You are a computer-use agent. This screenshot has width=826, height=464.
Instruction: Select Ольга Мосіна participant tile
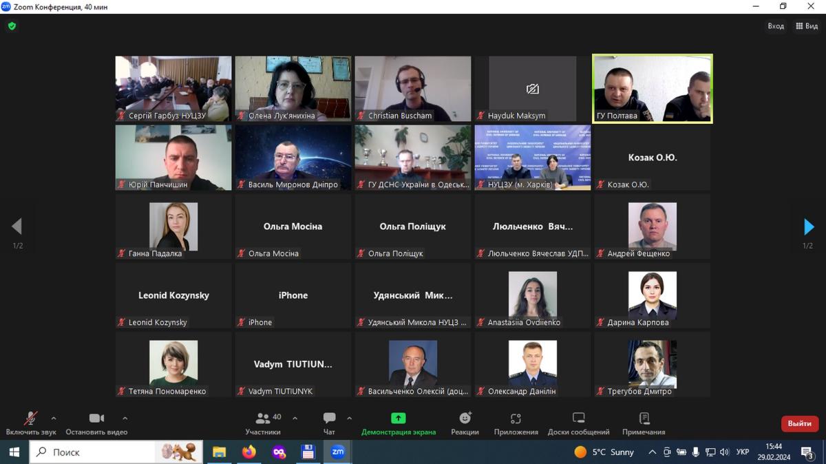point(293,226)
